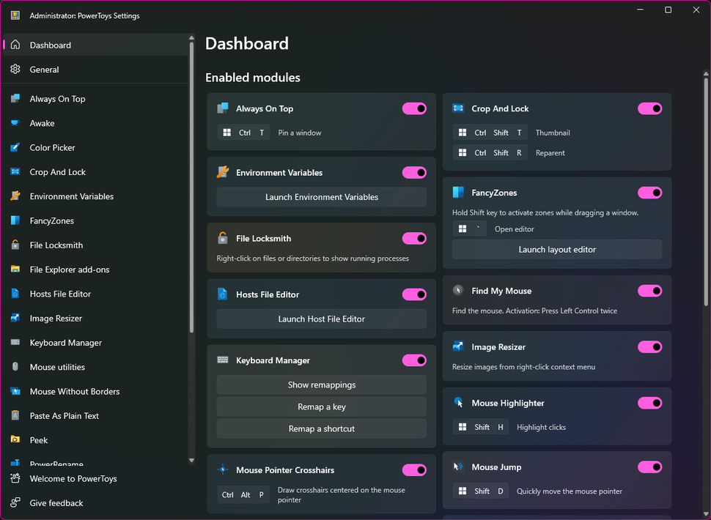Open the File Locksmith module icon

[16, 245]
